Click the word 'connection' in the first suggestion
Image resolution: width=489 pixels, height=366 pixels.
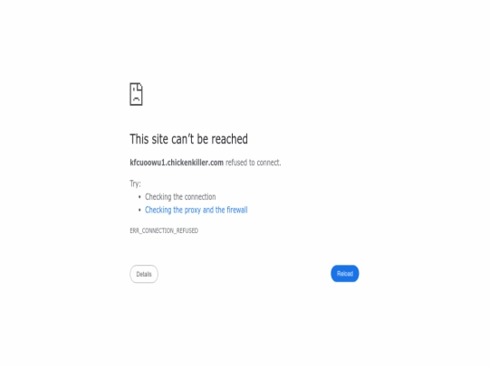200,197
